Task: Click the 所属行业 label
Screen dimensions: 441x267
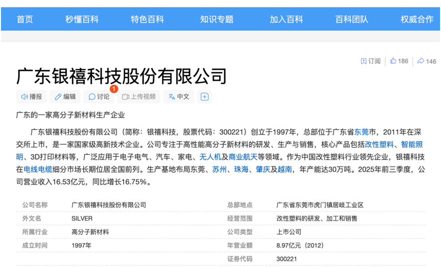Action: [x=35, y=232]
